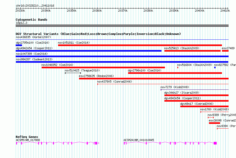Click the red dgv346n27 loss bar

tap(196, 95)
